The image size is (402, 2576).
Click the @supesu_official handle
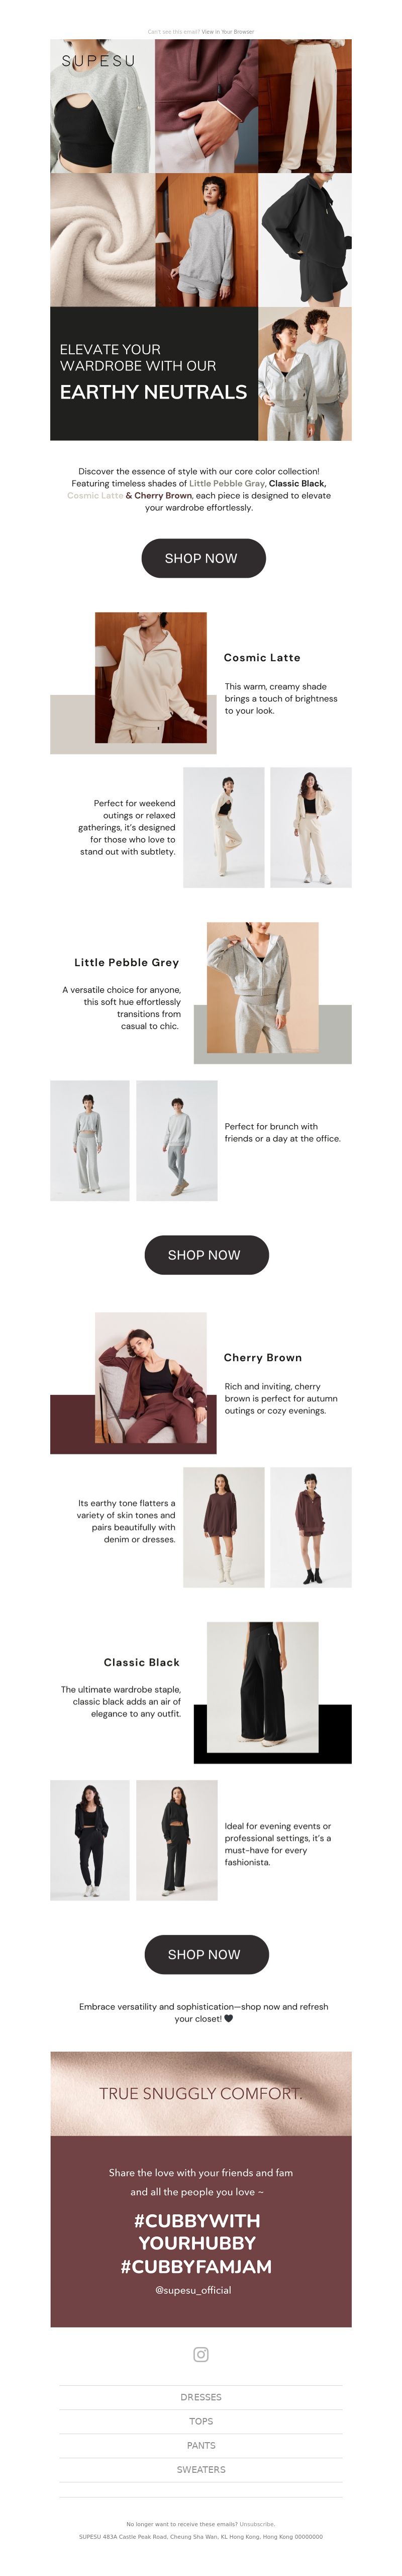[193, 2290]
